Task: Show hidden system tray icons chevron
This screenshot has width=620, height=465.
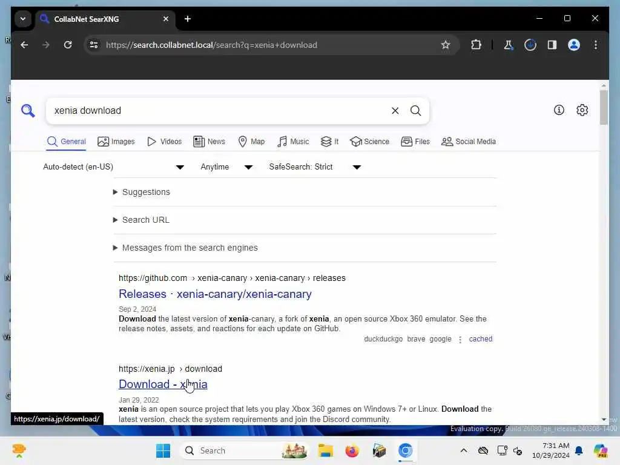Action: point(464,450)
